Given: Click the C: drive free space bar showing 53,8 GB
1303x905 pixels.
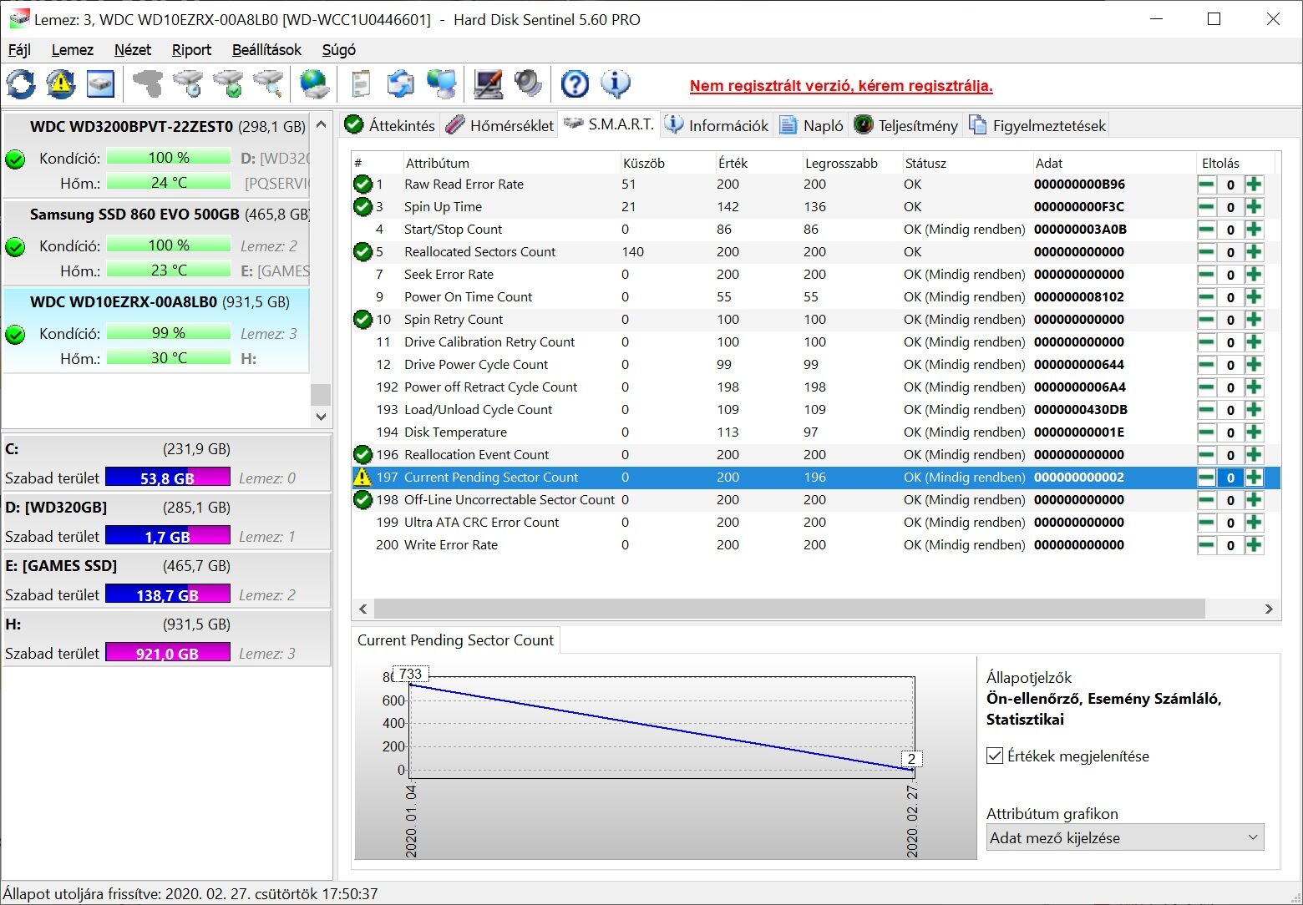Looking at the screenshot, I should [x=168, y=478].
